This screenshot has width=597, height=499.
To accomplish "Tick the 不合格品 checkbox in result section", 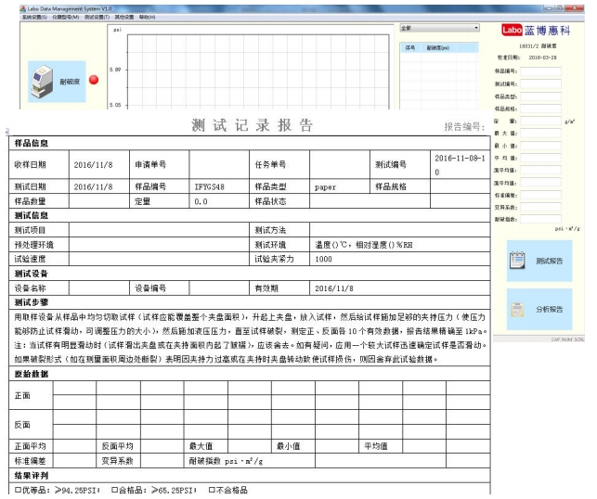I will click(x=212, y=490).
